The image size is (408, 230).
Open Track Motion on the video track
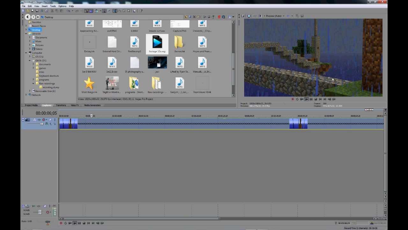click(34, 120)
